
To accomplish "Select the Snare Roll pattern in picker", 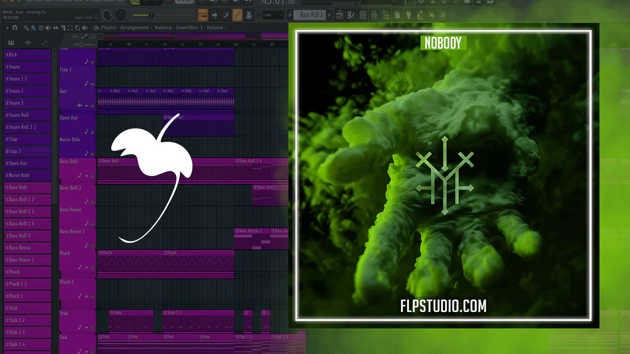I will (x=28, y=115).
